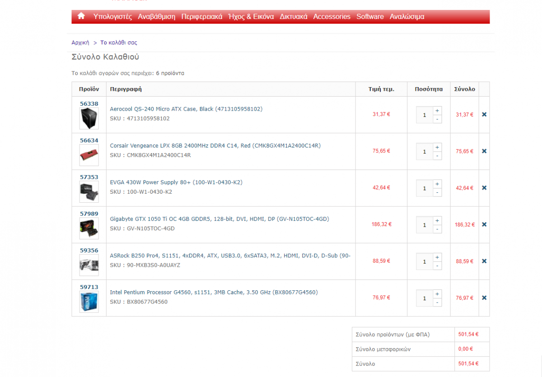This screenshot has height=377, width=542.
Task: Open Intel Pentium Processor G4560 link
Action: pyautogui.click(x=214, y=292)
